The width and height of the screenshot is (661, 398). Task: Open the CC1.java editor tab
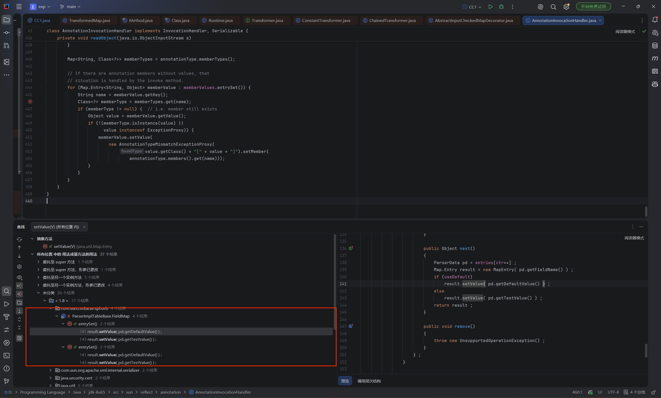pos(39,20)
